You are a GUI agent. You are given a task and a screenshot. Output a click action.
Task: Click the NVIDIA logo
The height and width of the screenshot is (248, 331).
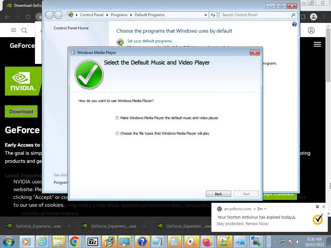[23, 81]
